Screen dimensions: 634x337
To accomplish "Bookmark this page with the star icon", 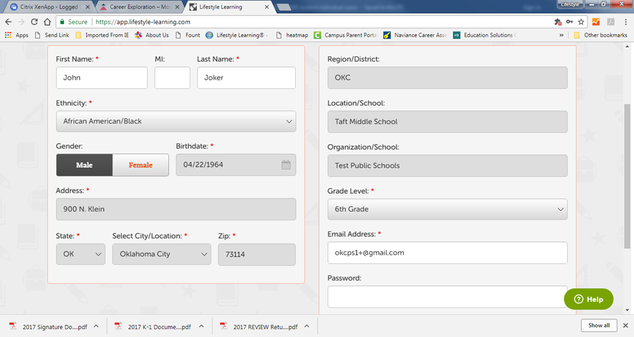I will point(581,22).
